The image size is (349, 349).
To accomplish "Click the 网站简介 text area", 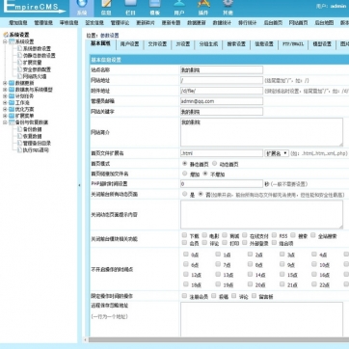I will pos(261,132).
